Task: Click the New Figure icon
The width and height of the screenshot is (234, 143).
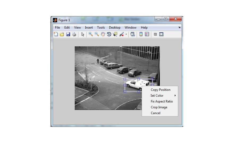Action: pyautogui.click(x=56, y=34)
